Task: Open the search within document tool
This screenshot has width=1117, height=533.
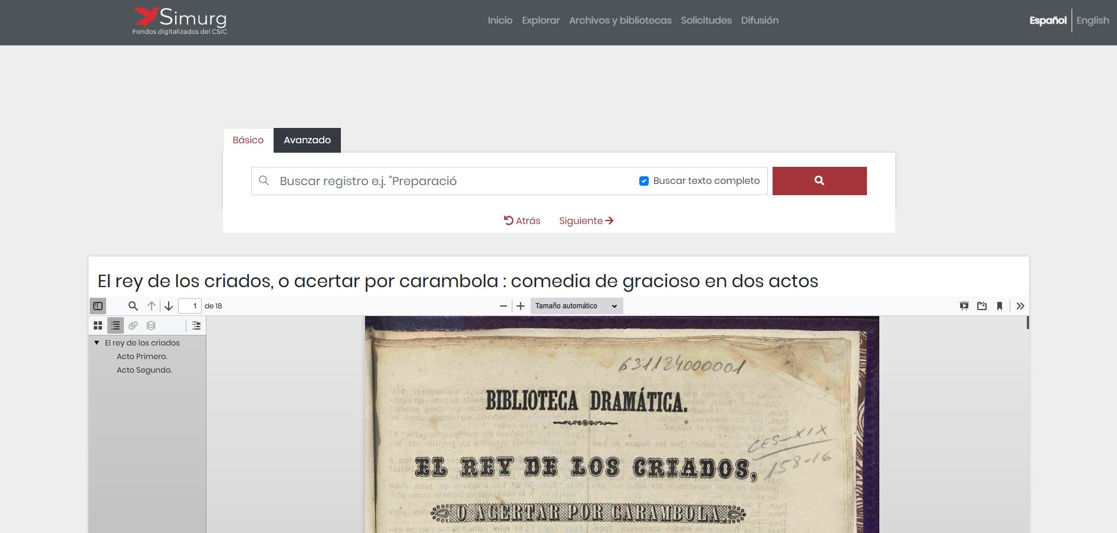Action: [x=133, y=306]
